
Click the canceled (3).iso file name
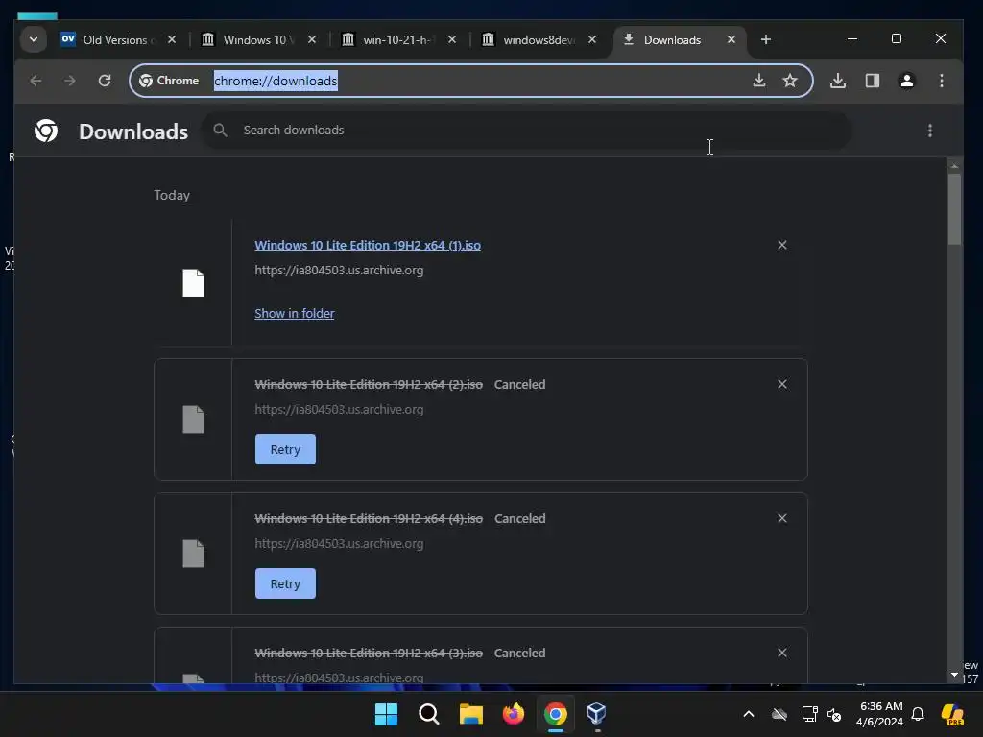369,653
